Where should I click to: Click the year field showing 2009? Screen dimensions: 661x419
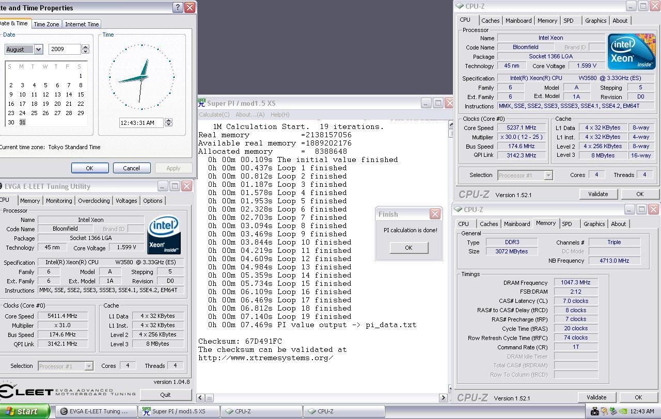(65, 49)
